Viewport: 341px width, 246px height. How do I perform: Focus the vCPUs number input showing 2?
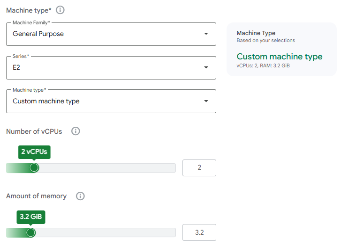[199, 168]
